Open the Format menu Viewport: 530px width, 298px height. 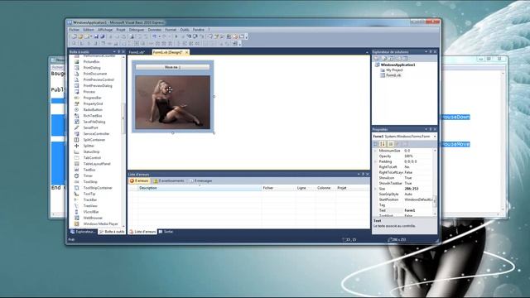tap(171, 30)
